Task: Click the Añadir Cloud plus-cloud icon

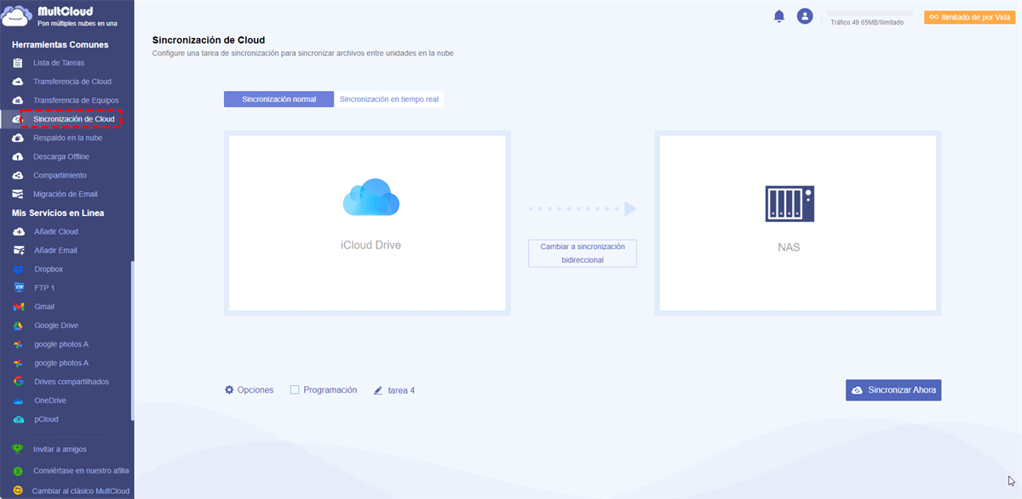Action: (x=18, y=231)
